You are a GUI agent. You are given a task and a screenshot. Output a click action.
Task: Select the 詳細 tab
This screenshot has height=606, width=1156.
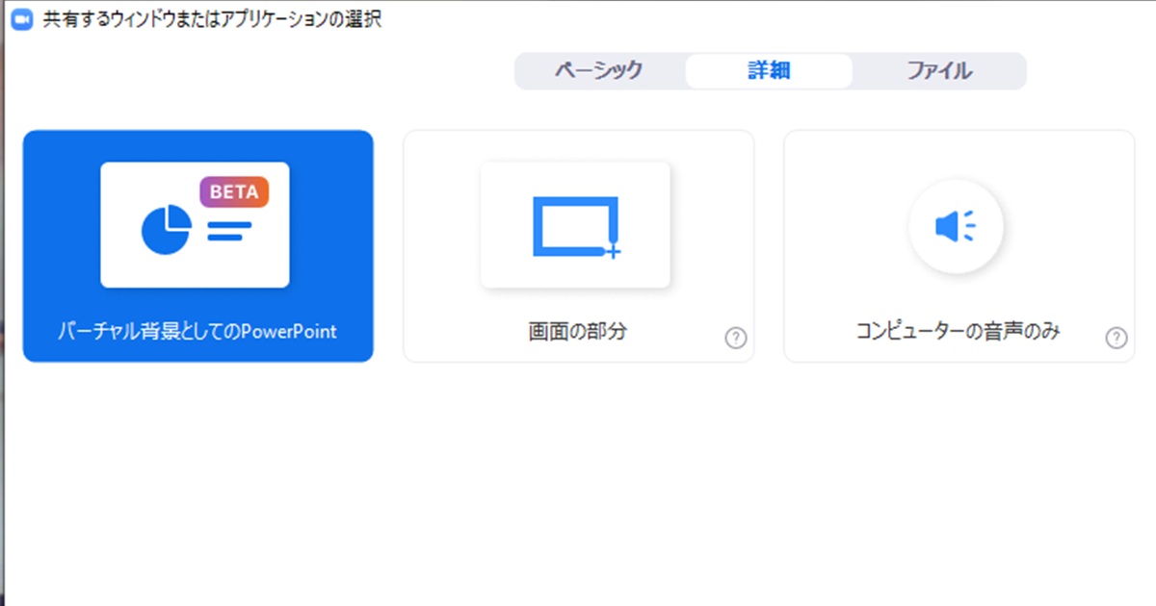(769, 71)
